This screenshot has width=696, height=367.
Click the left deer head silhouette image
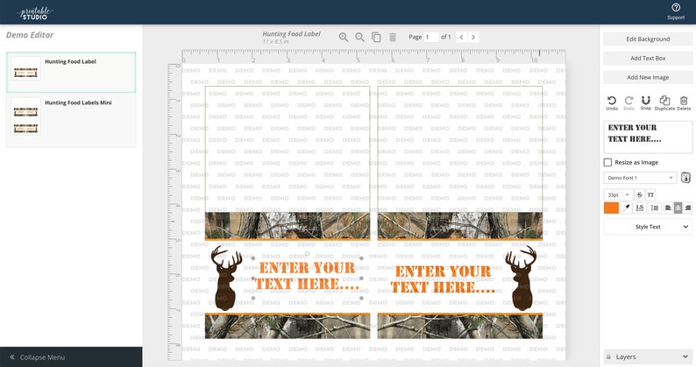tap(226, 278)
